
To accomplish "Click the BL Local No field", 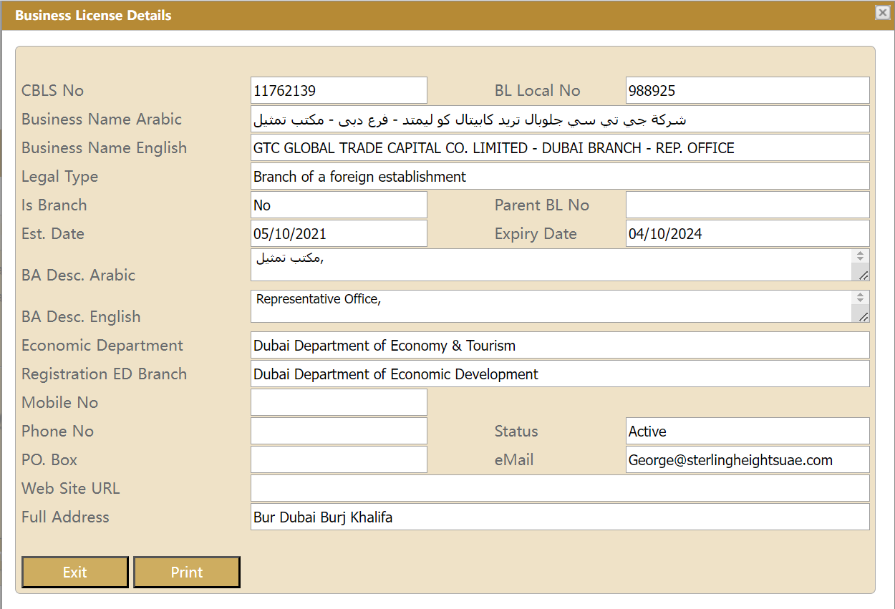I will 748,90.
